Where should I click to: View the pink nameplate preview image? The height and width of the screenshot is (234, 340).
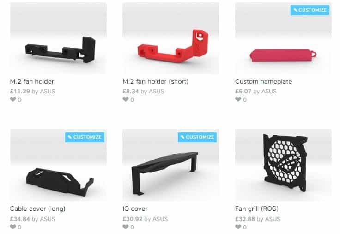[283, 38]
